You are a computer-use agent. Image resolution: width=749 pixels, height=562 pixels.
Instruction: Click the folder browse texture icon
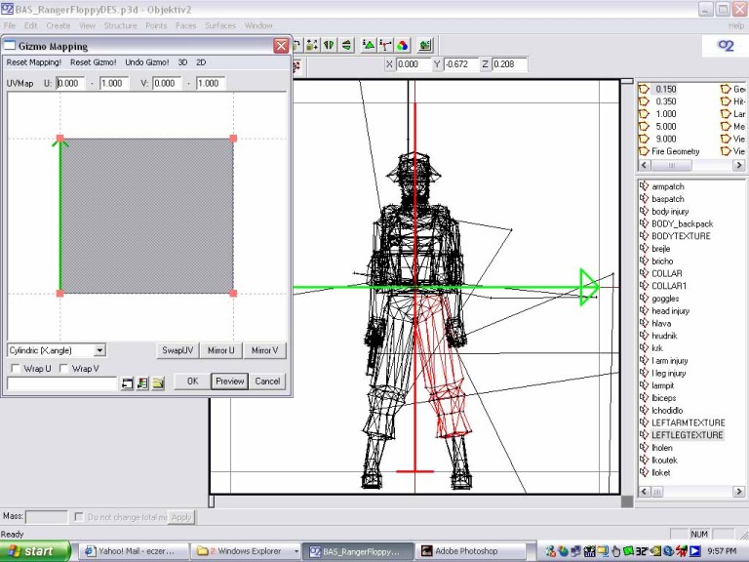click(158, 382)
